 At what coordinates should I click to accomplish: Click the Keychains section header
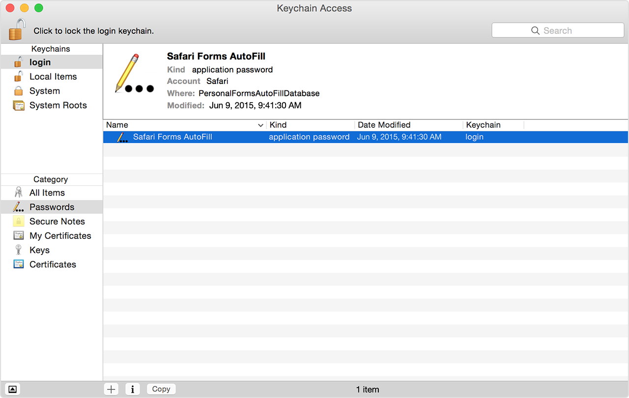51,49
